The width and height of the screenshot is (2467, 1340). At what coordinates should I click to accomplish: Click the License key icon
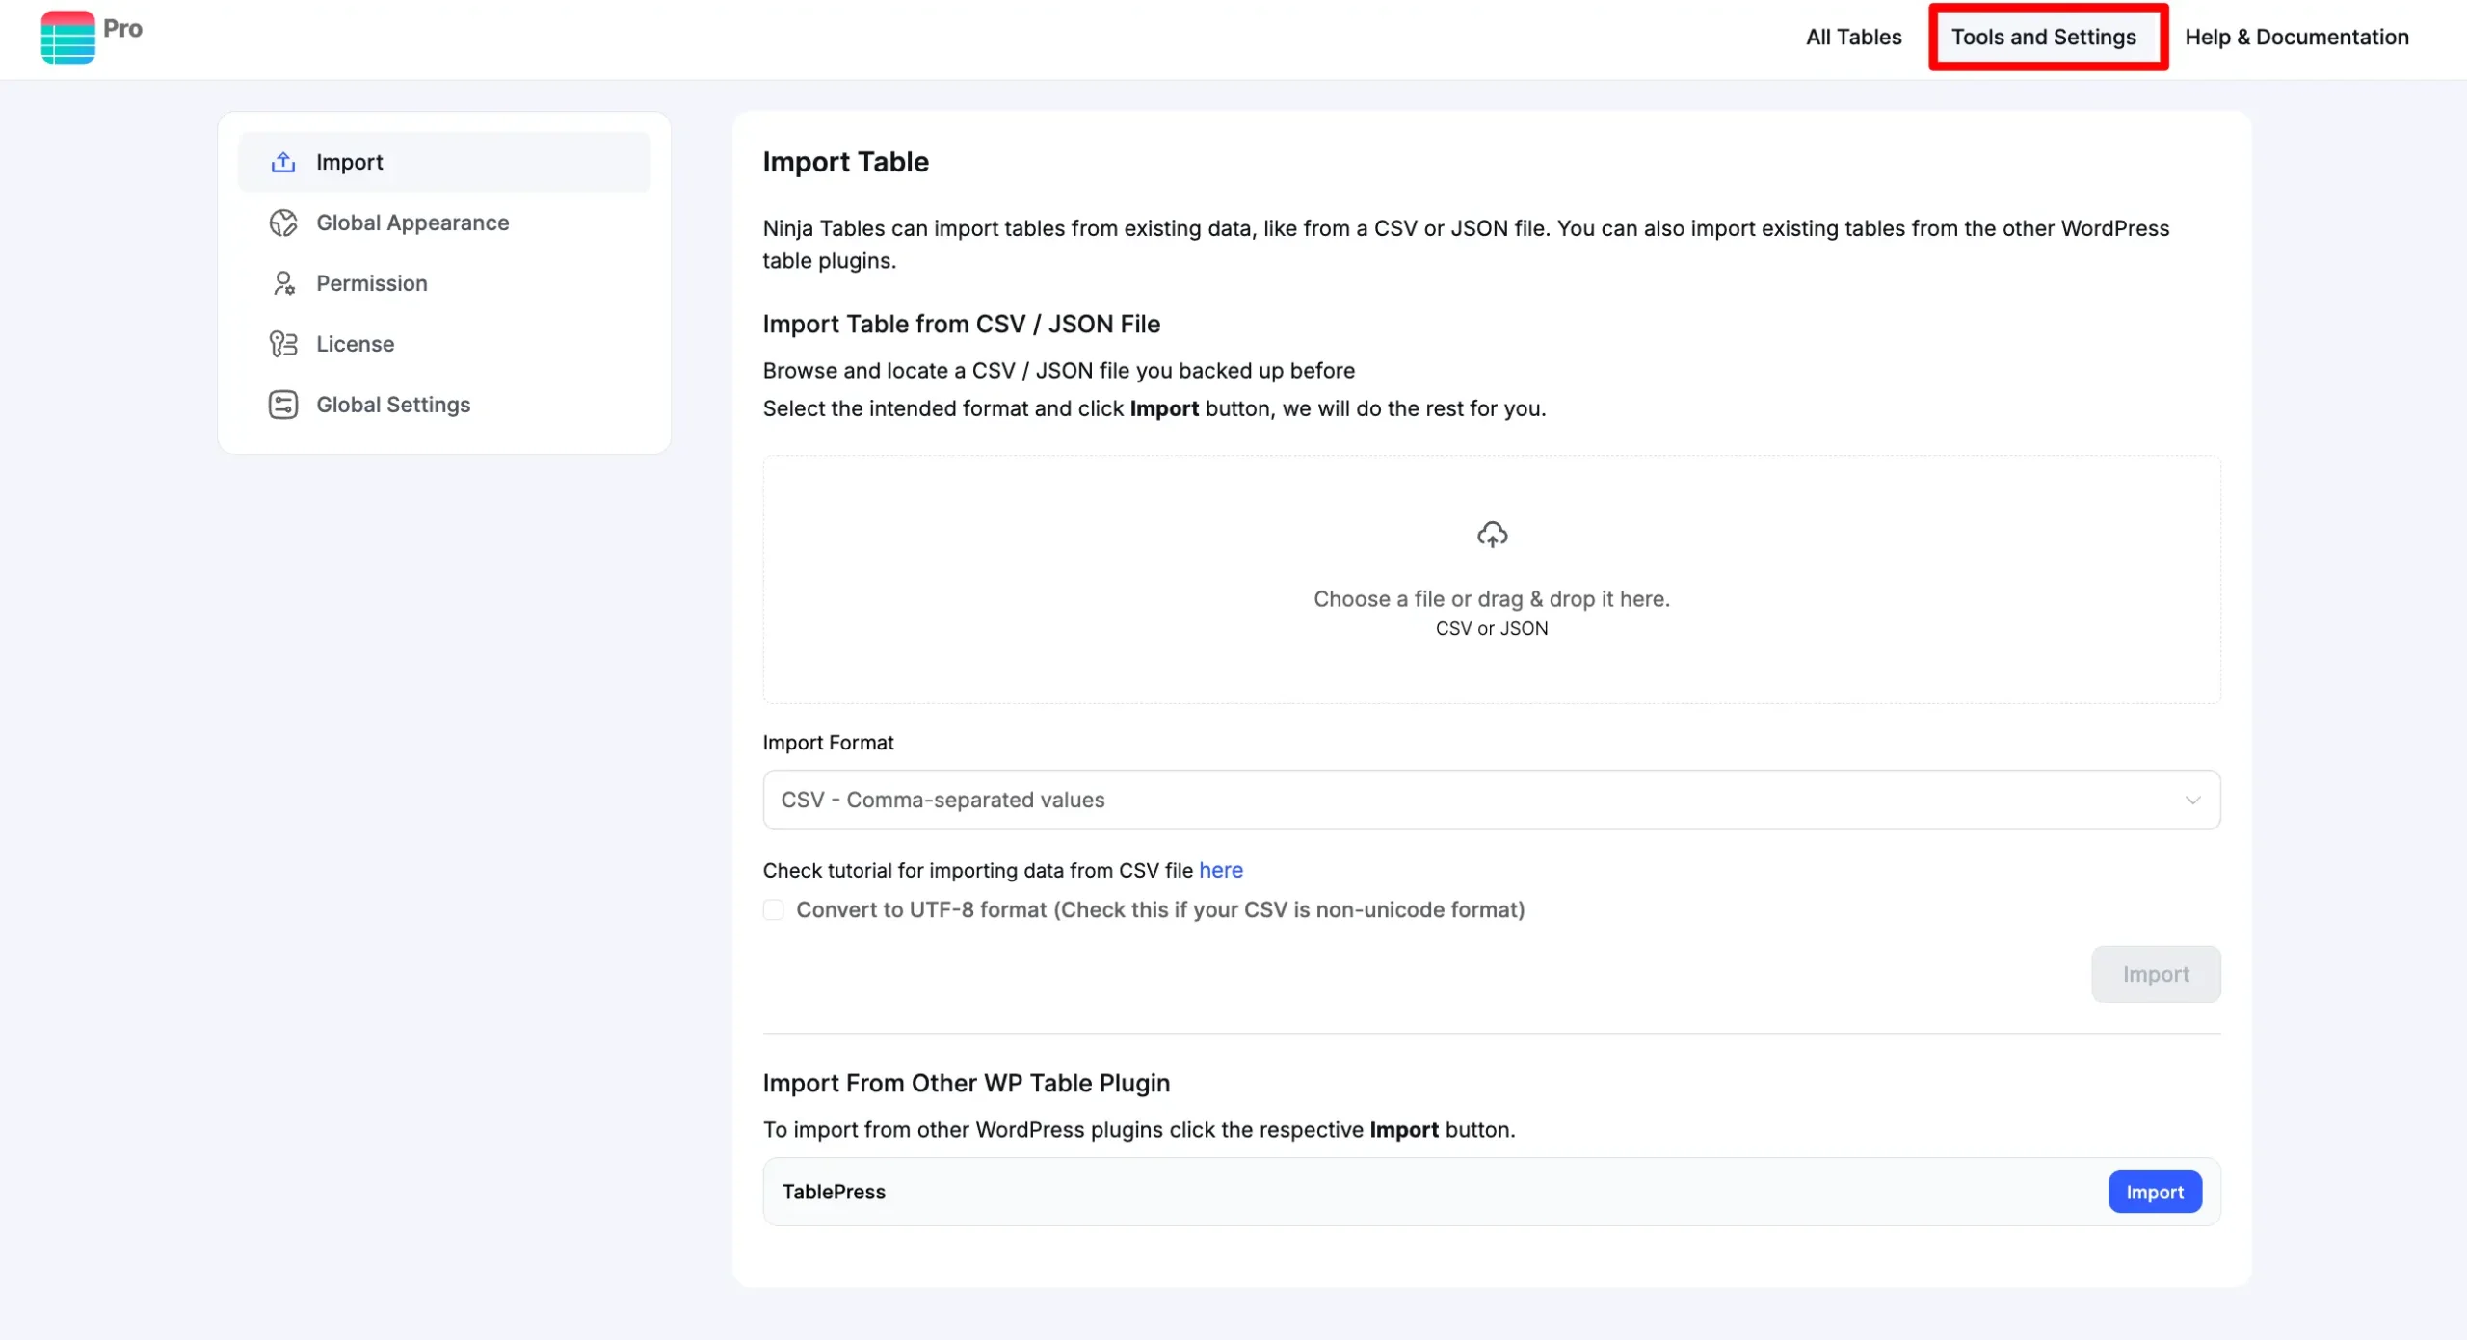point(282,344)
